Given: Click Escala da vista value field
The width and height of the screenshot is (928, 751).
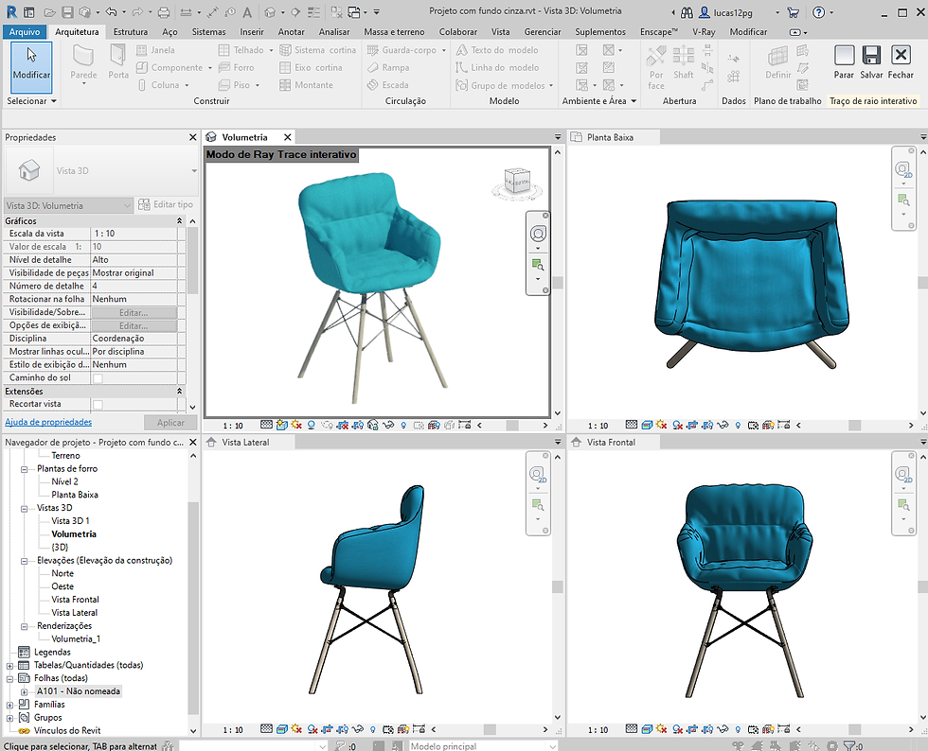Looking at the screenshot, I should tap(134, 234).
